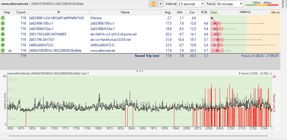This screenshot has height=140, width=287.
Task: Click the hop 5 green circle icon
Action: [x=3, y=40]
